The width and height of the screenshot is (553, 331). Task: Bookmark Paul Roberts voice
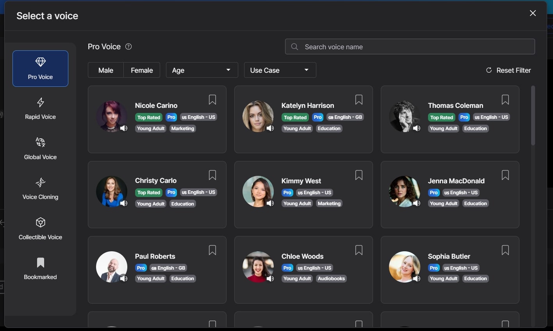pyautogui.click(x=212, y=250)
